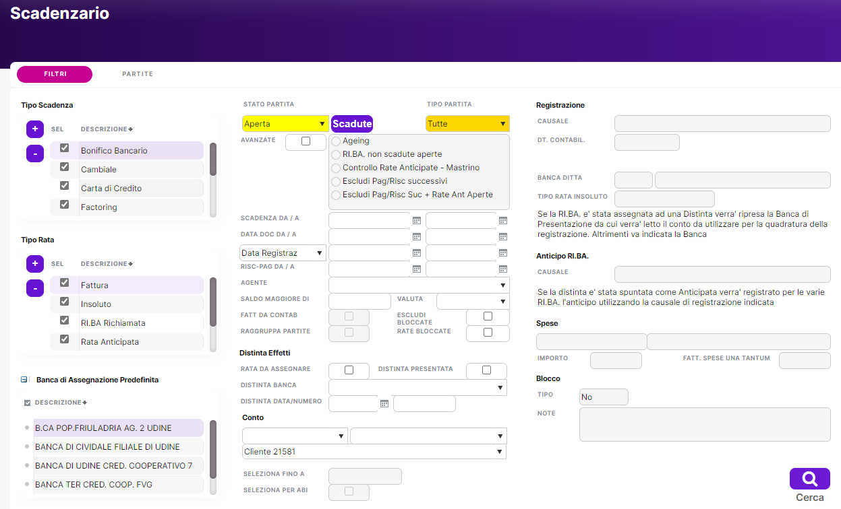Click the Blocco Note text area
The height and width of the screenshot is (509, 841).
705,425
